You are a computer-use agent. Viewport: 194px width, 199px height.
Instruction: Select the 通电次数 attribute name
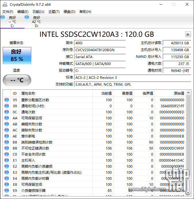28,112
